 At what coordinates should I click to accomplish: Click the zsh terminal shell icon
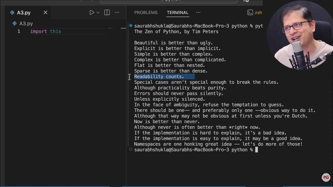250,12
